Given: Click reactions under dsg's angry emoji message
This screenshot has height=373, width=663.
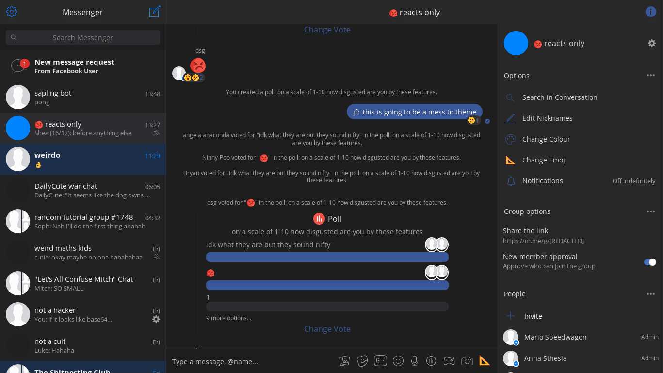Looking at the screenshot, I should (x=194, y=78).
